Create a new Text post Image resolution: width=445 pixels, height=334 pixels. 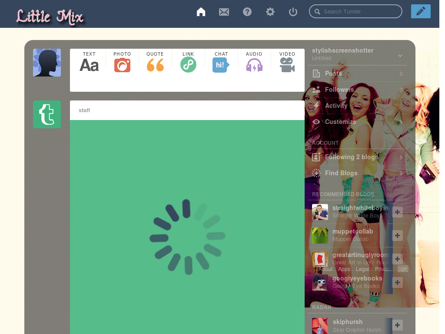pos(89,62)
